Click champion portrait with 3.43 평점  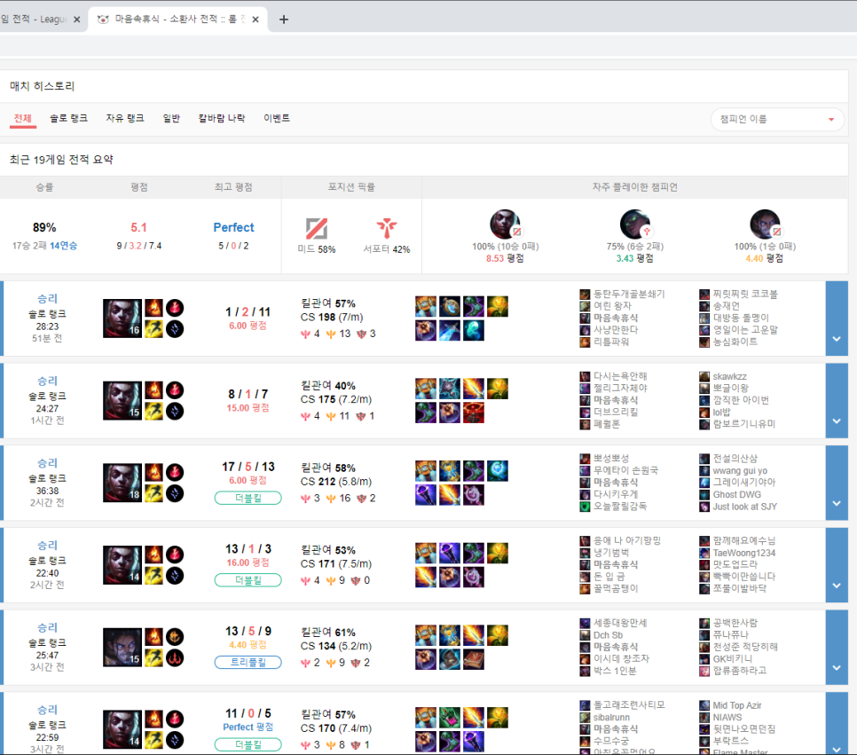[634, 224]
